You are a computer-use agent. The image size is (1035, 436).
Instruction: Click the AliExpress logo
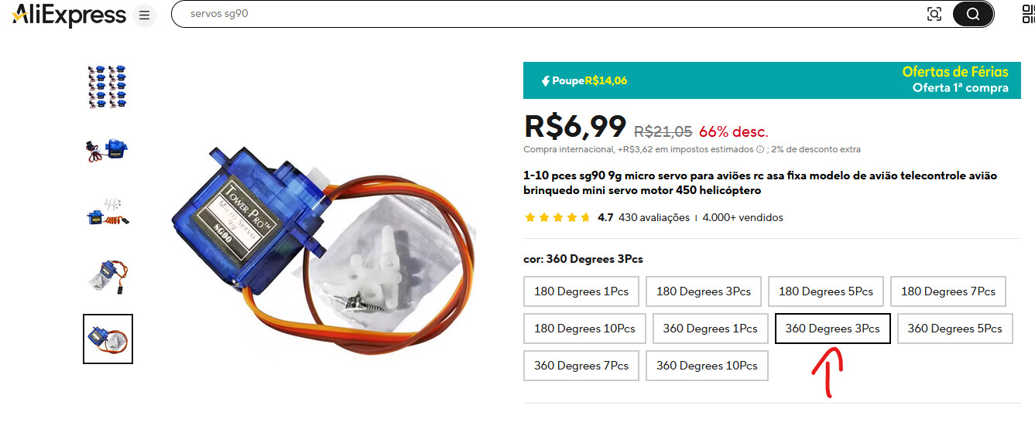coord(69,15)
